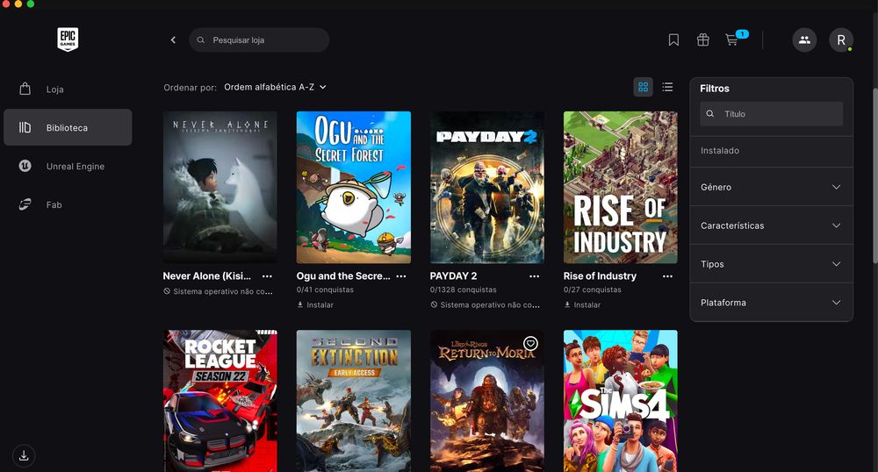Click the Epic Games logo
This screenshot has height=472, width=878.
[68, 39]
